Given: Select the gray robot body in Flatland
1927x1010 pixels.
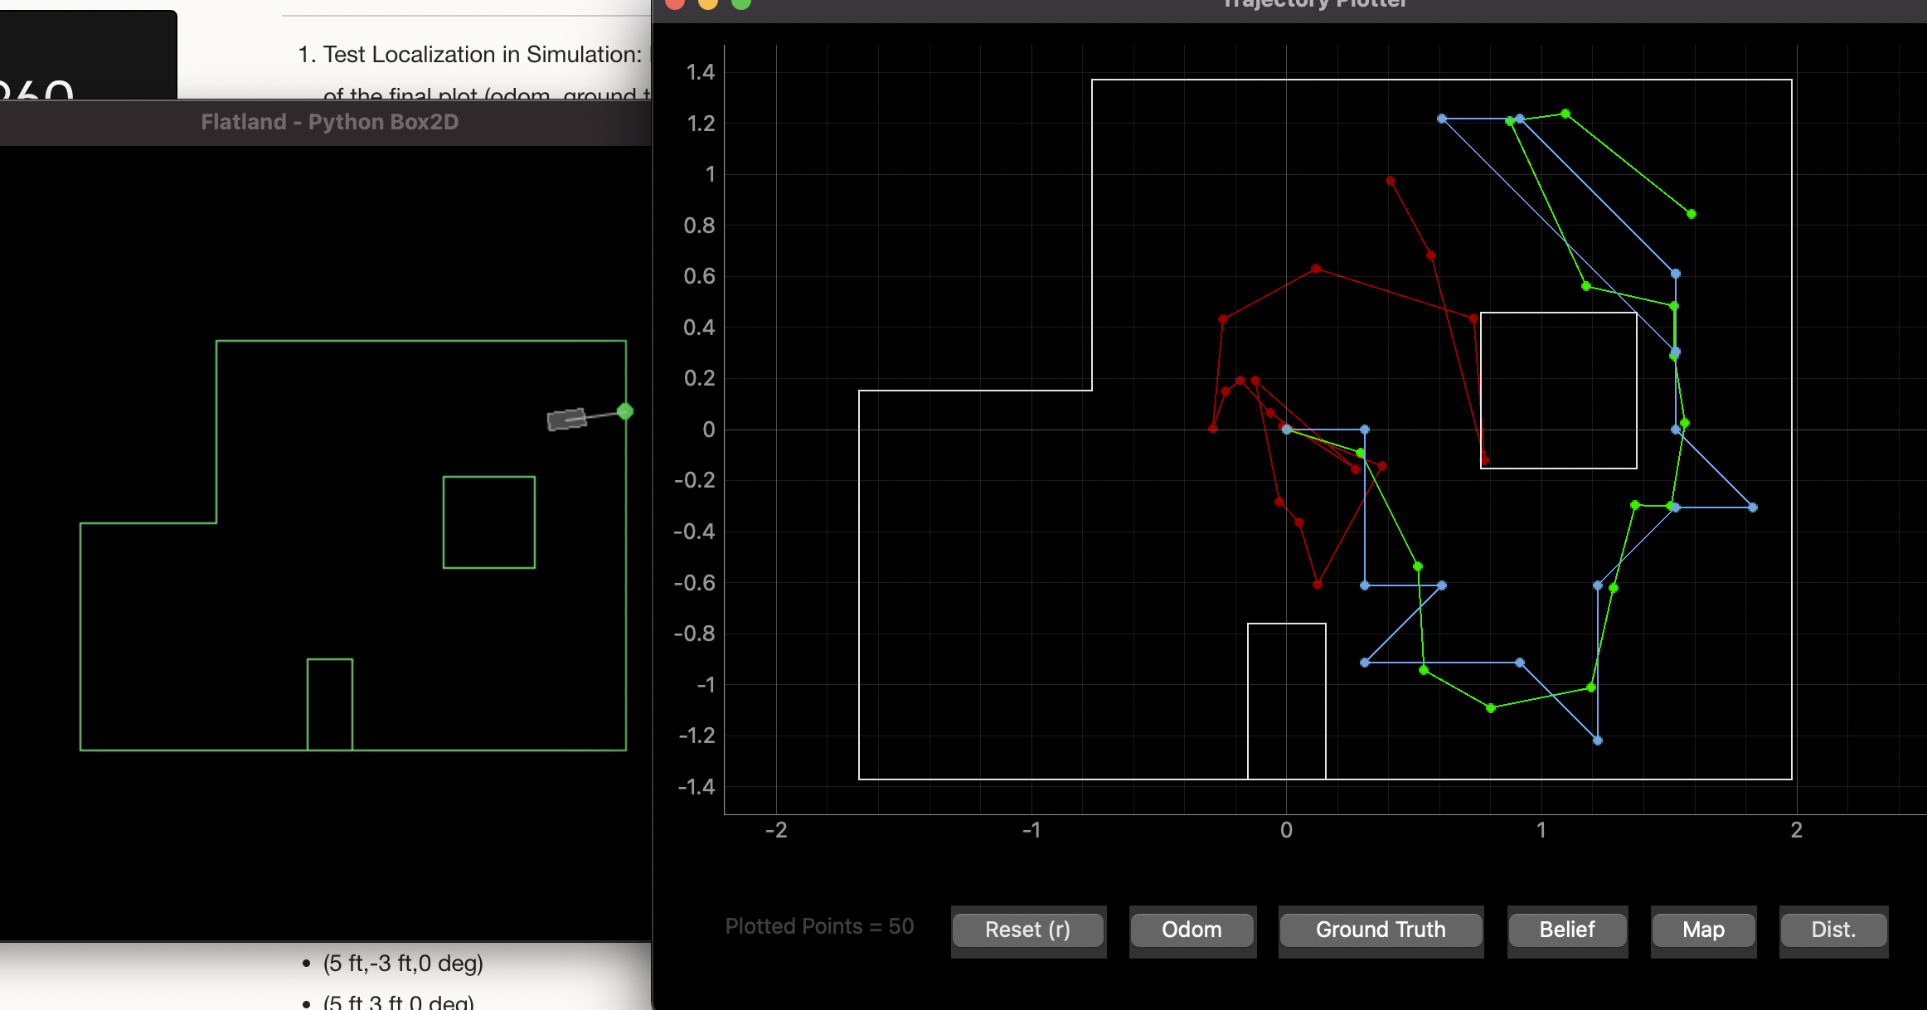Looking at the screenshot, I should pos(566,420).
